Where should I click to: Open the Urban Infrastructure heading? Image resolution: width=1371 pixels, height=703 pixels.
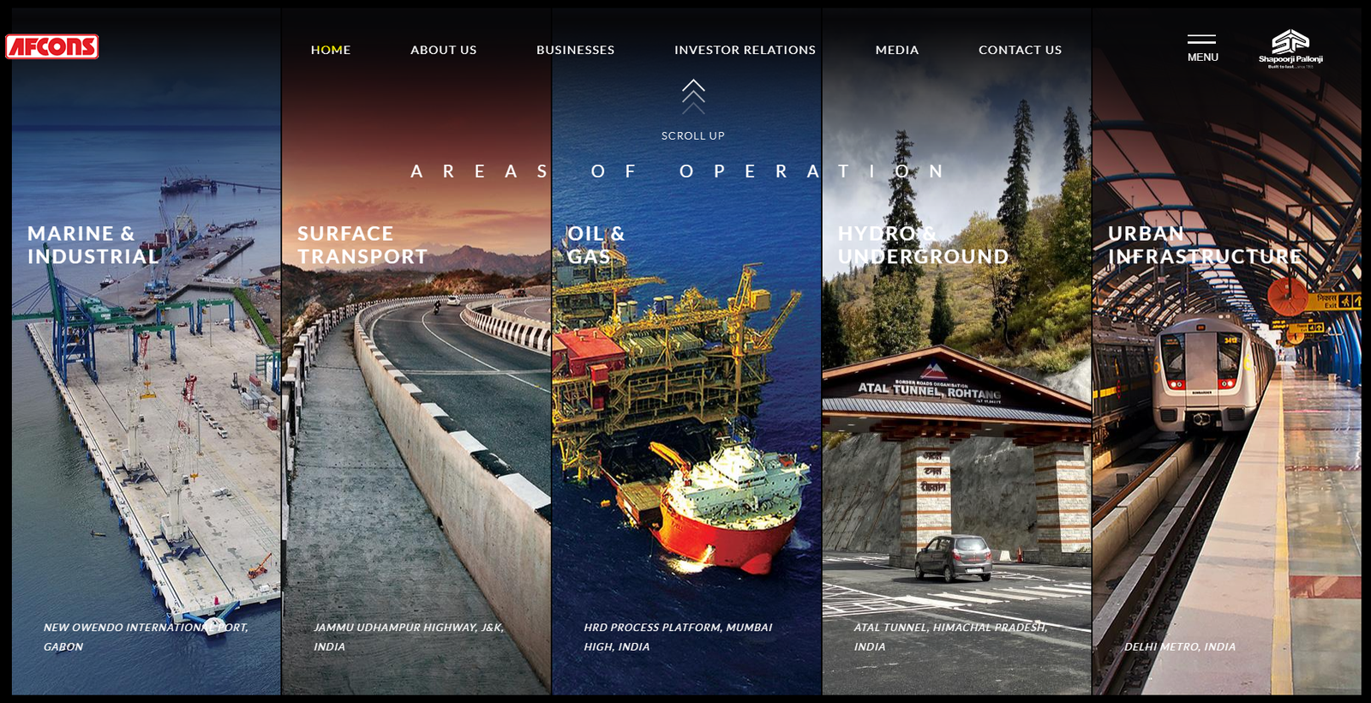coord(1205,245)
